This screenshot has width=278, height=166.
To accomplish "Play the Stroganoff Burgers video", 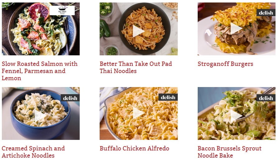I will pyautogui.click(x=236, y=28).
